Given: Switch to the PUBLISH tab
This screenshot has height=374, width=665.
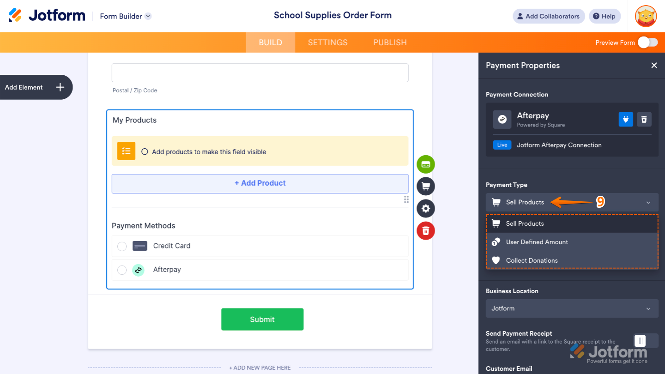Looking at the screenshot, I should pos(389,42).
